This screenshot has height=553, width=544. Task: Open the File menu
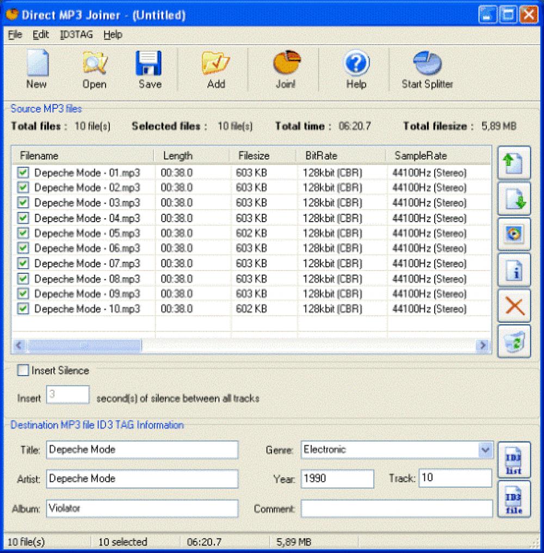pos(14,34)
